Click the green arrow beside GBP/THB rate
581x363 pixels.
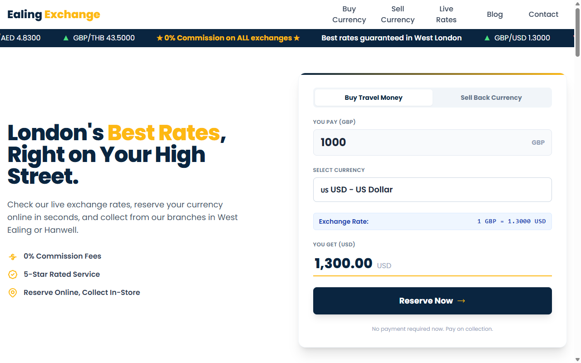[66, 38]
